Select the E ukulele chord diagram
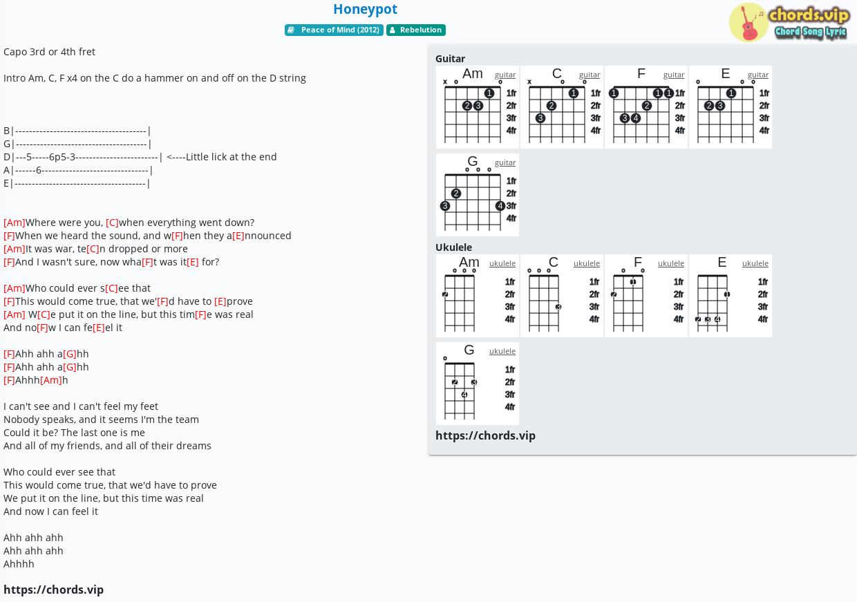This screenshot has width=857, height=602. coord(731,296)
